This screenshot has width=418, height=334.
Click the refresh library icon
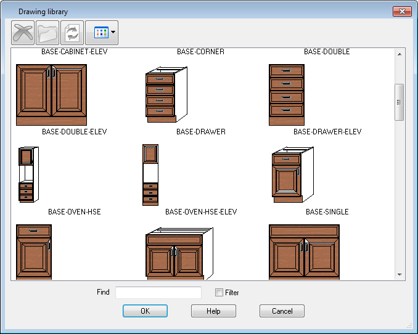click(x=71, y=32)
